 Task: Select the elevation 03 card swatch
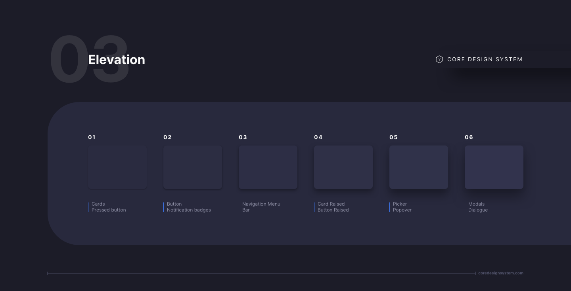[268, 167]
